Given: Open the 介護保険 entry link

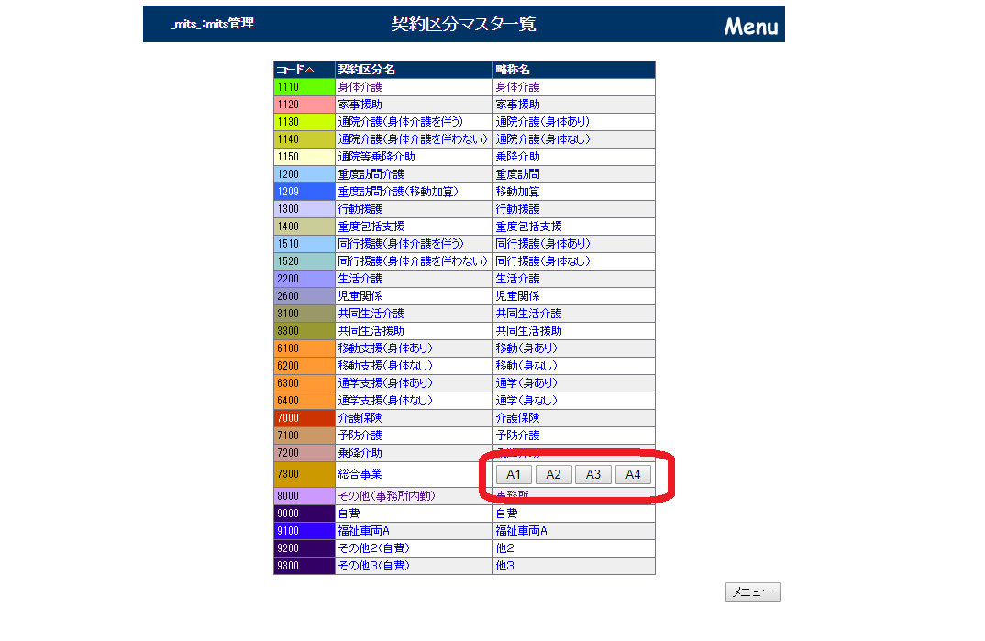Looking at the screenshot, I should click(360, 418).
